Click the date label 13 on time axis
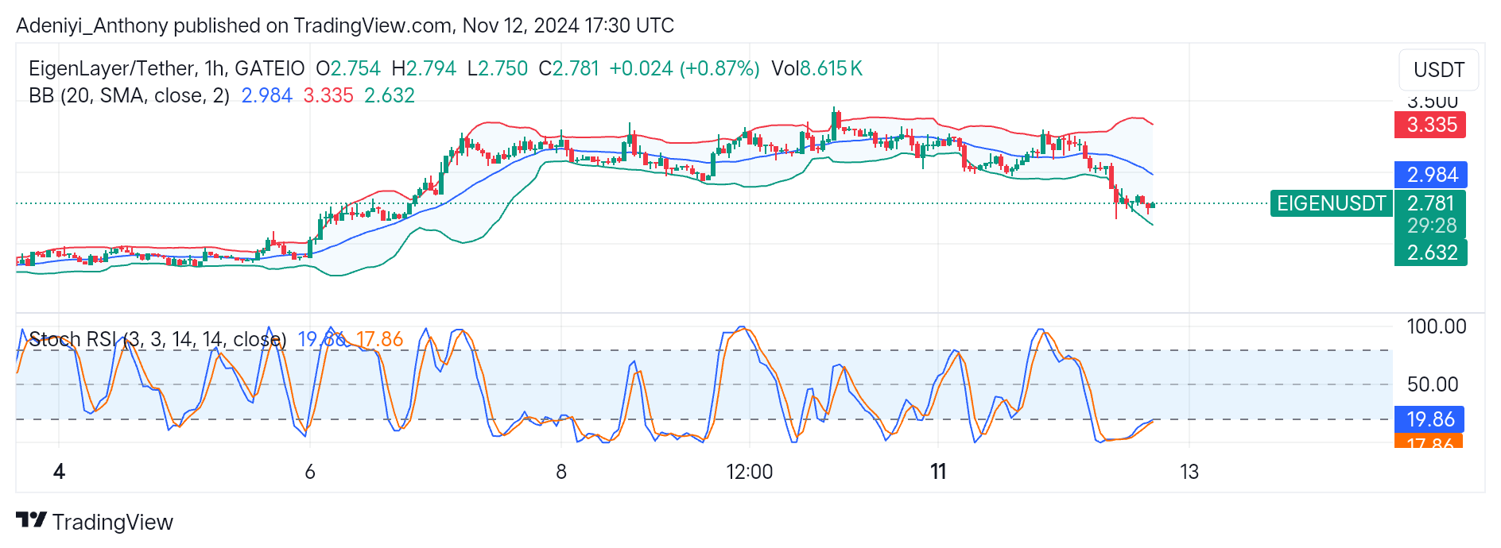Image resolution: width=1501 pixels, height=548 pixels. pos(1189,472)
